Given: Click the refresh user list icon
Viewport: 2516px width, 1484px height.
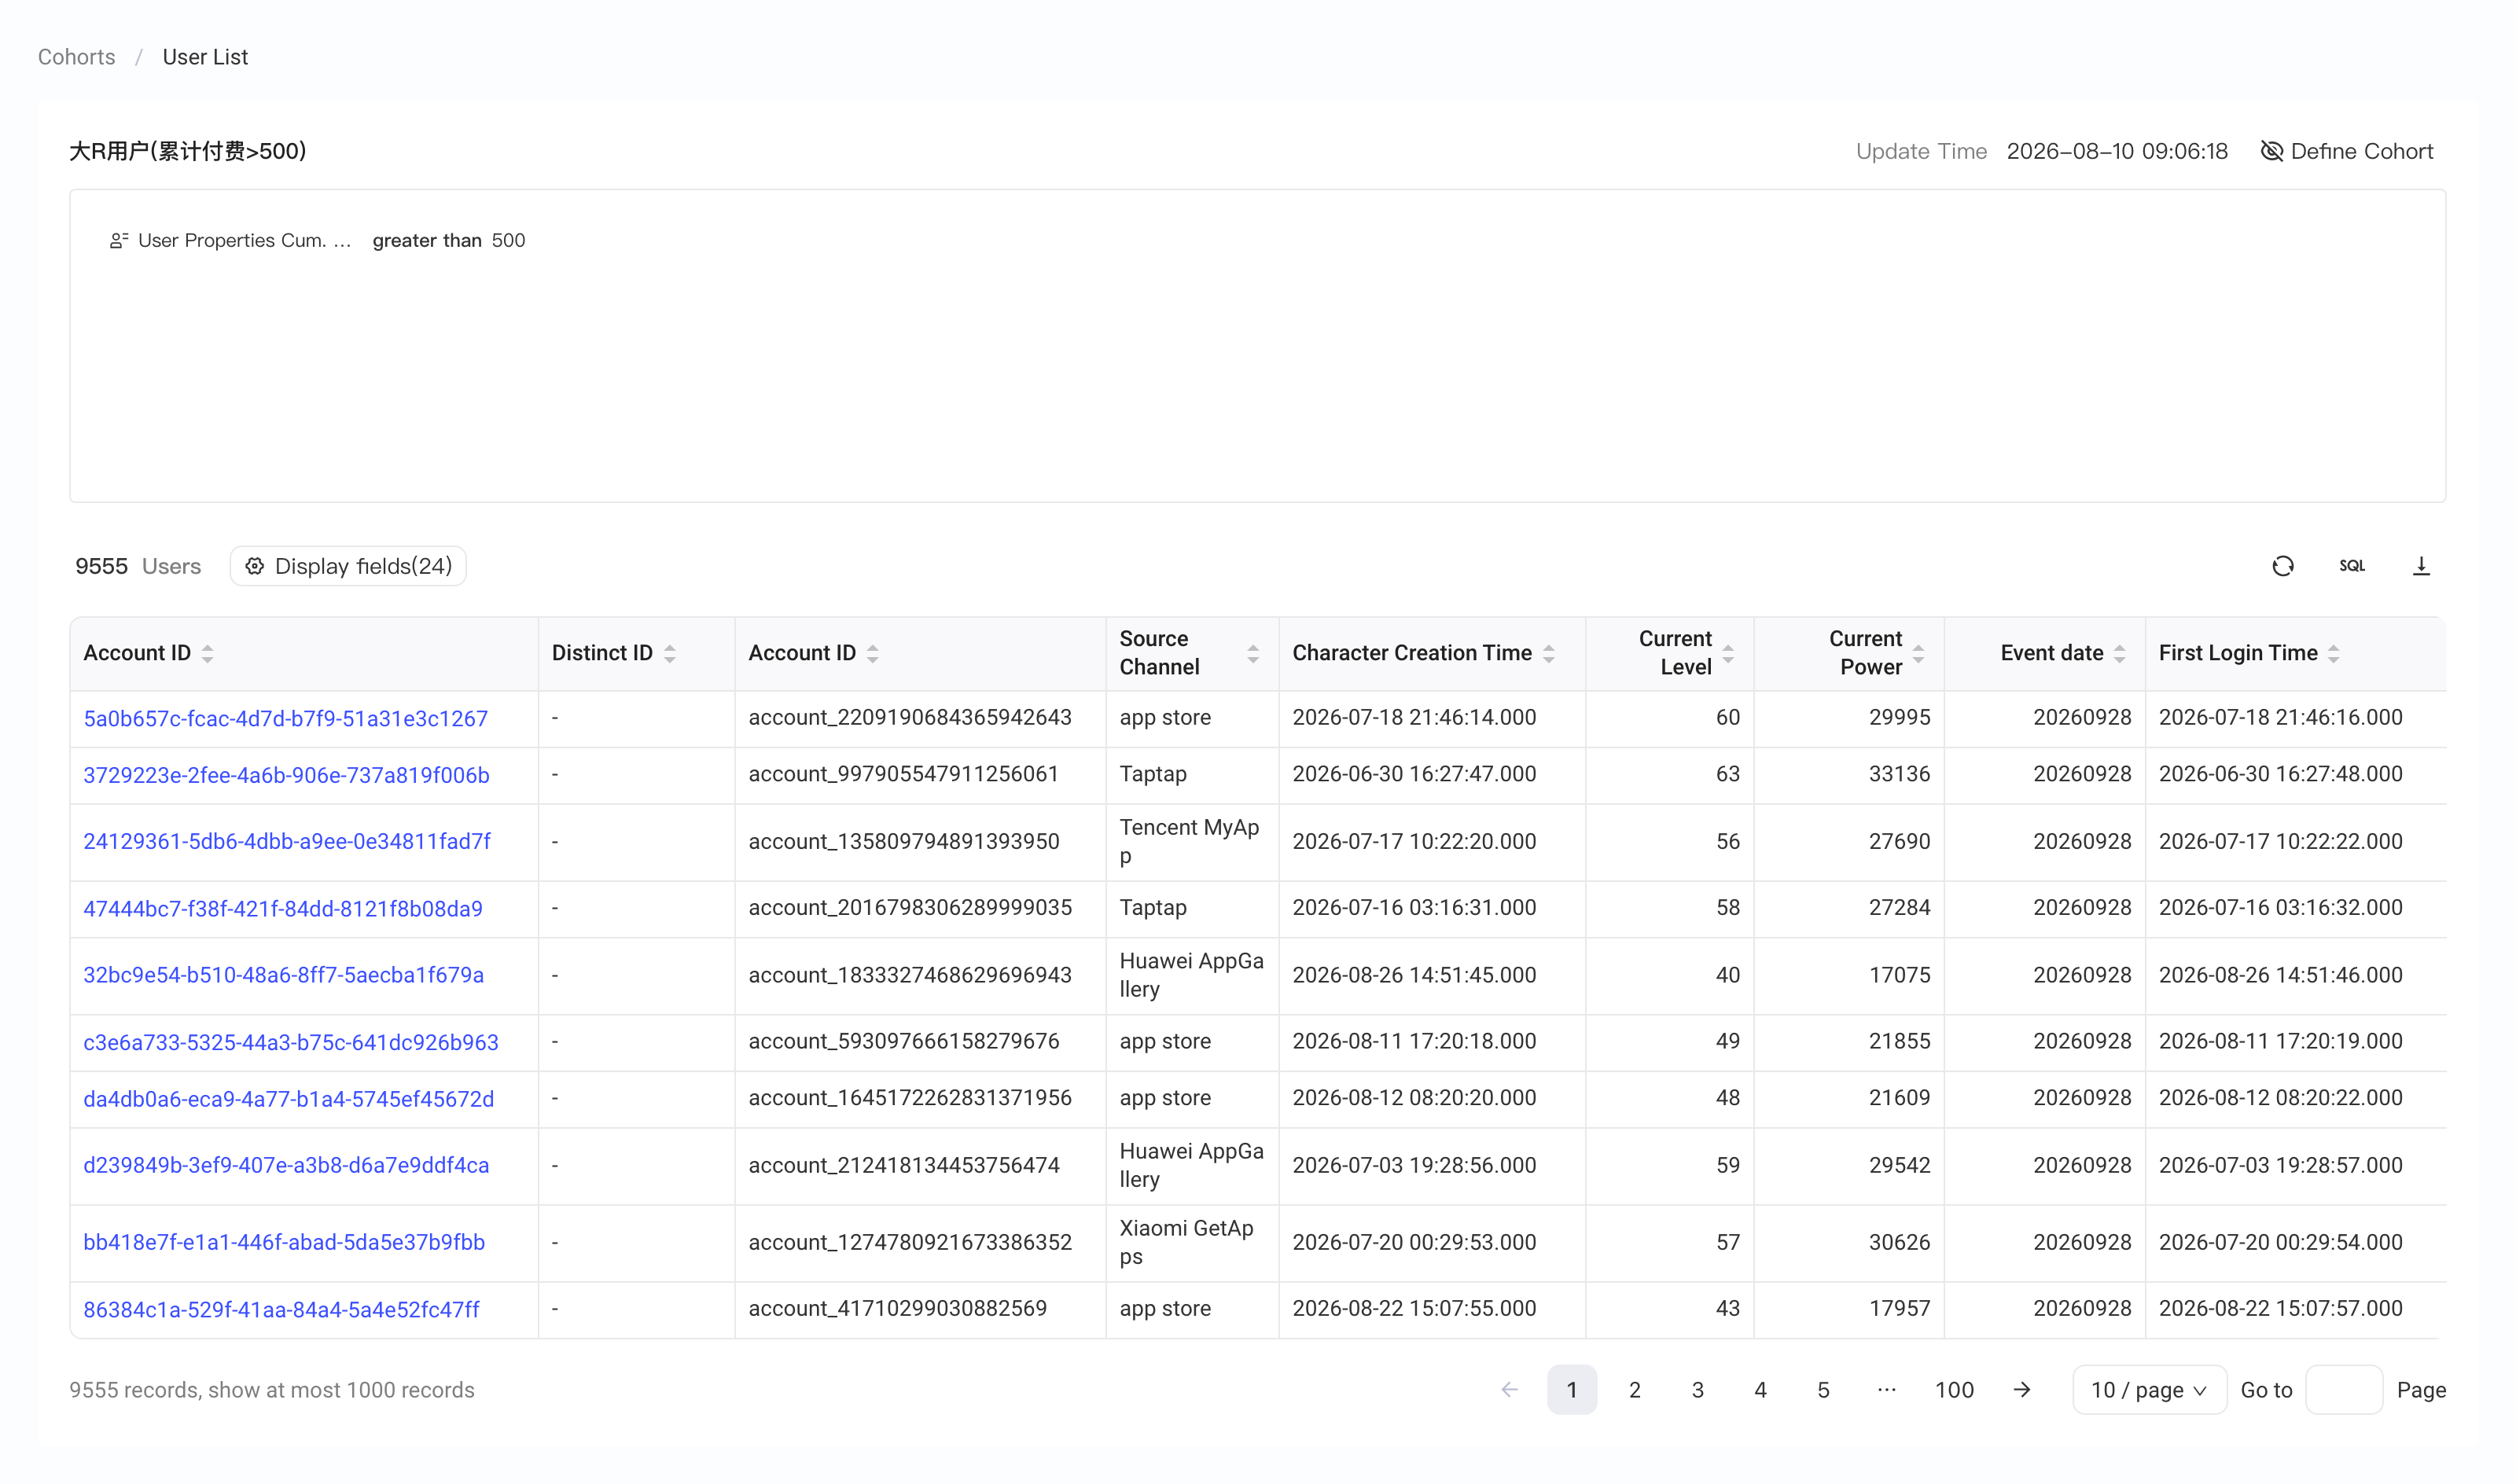Looking at the screenshot, I should (2282, 566).
